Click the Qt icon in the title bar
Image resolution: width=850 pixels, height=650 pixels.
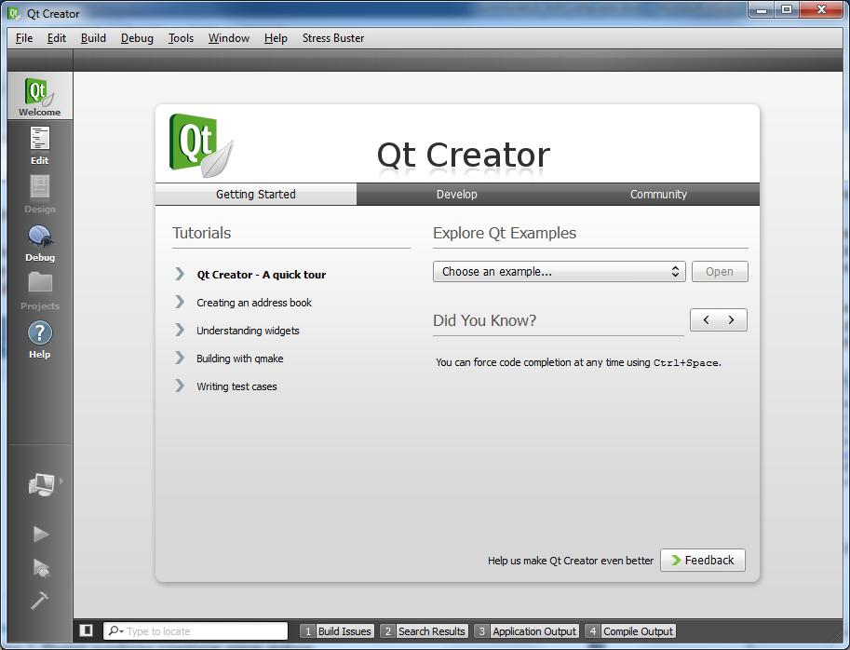tap(14, 13)
